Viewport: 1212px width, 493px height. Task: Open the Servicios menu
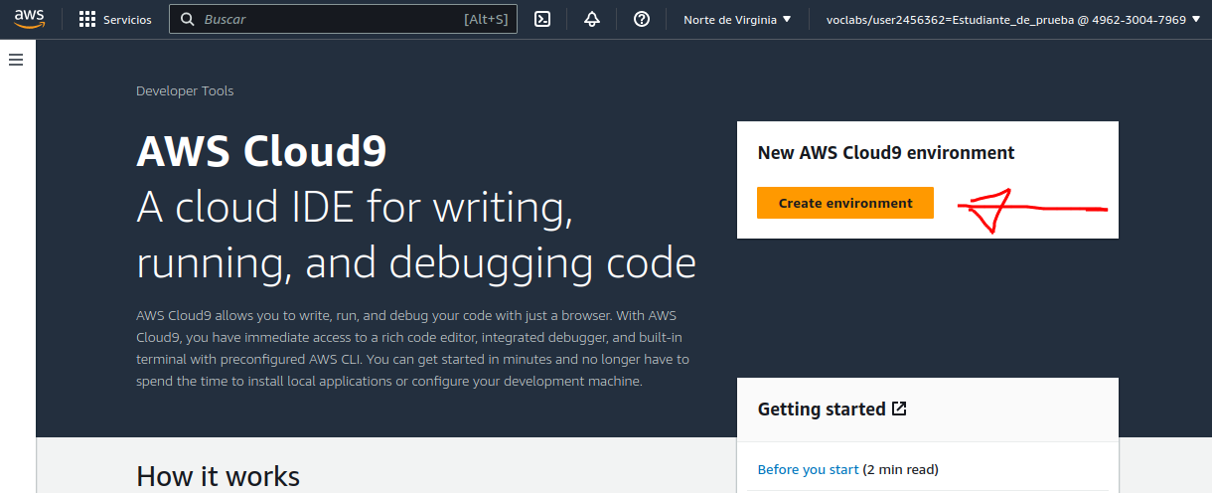tap(127, 19)
